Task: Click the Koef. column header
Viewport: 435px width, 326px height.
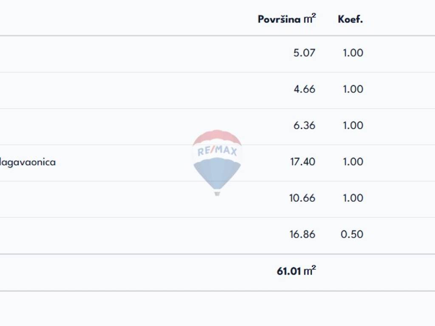Action: pyautogui.click(x=350, y=19)
